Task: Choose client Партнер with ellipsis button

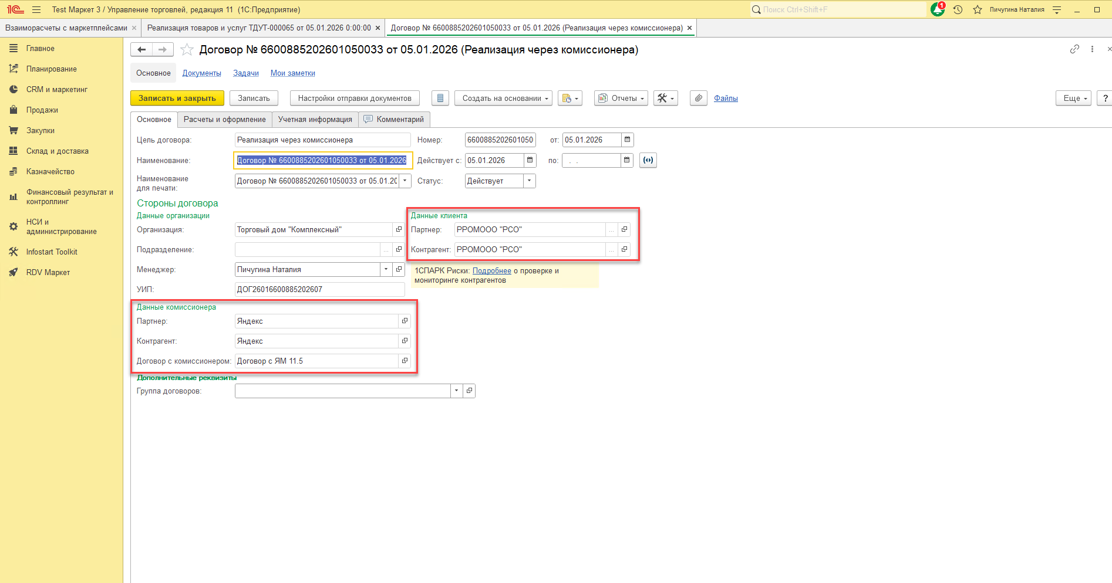Action: click(x=611, y=229)
